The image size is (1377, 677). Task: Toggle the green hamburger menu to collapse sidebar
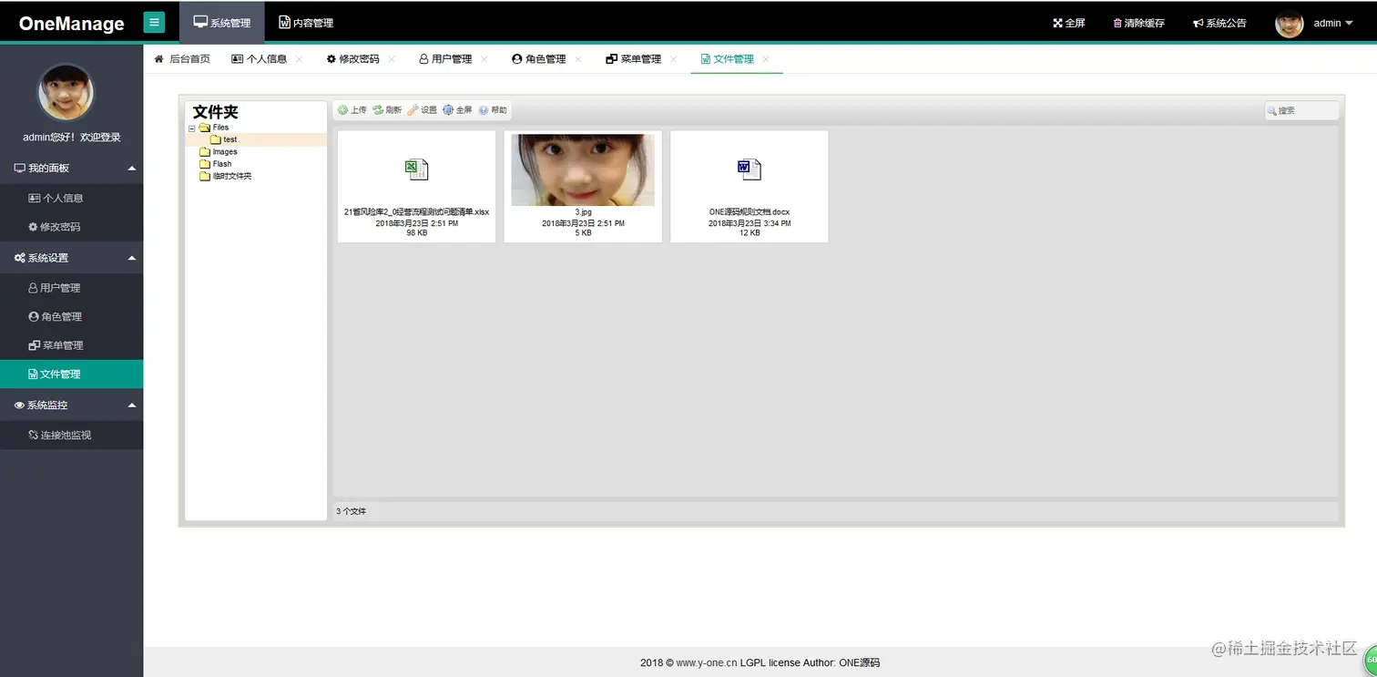pos(153,21)
